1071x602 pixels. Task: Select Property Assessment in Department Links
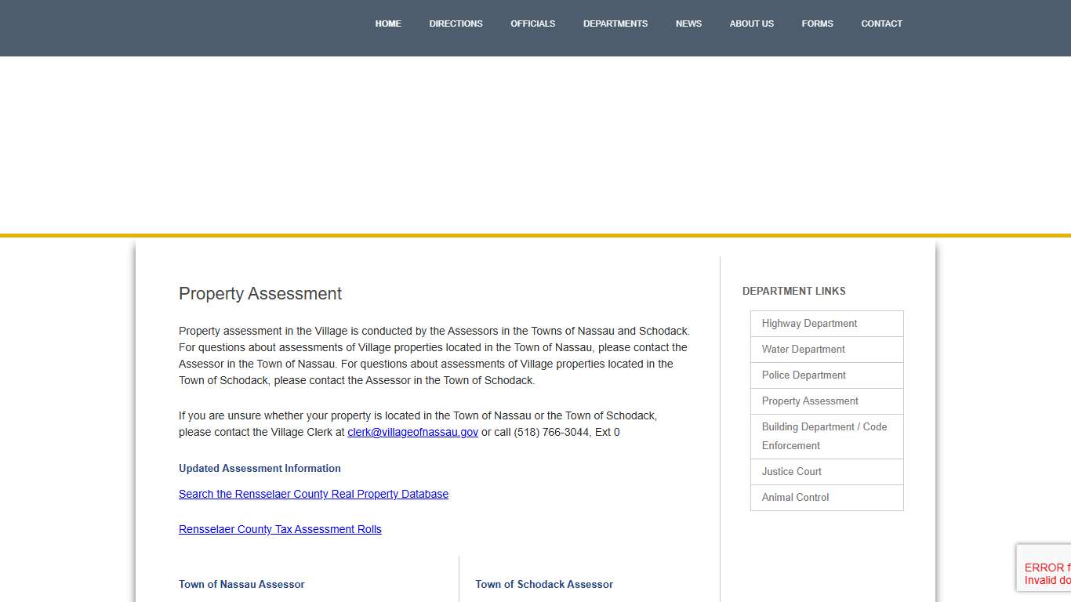click(809, 401)
